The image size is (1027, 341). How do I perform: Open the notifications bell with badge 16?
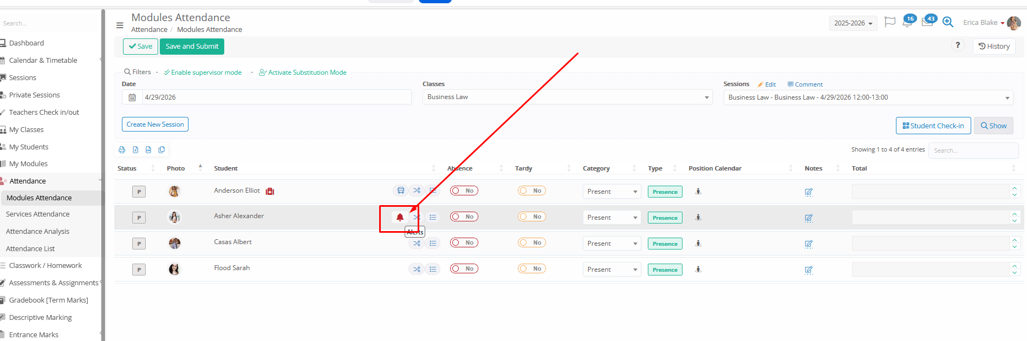[907, 22]
